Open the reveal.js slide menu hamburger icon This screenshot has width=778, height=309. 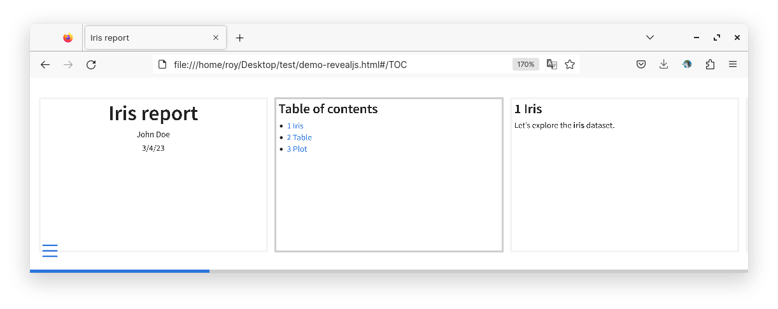coord(50,251)
